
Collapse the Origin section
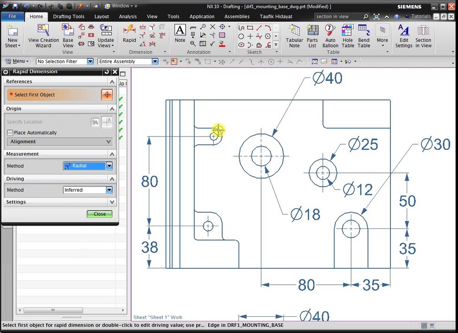[112, 109]
